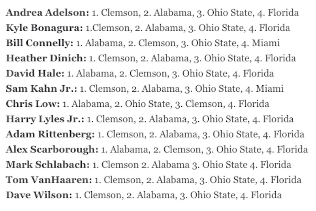The width and height of the screenshot is (316, 211).
Task: Click the name Alex Scarborough
Action: [x=52, y=149]
